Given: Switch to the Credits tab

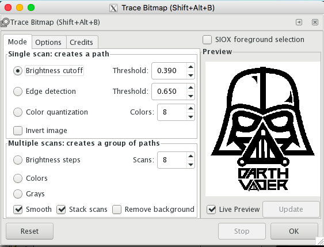Looking at the screenshot, I should click(x=81, y=43).
